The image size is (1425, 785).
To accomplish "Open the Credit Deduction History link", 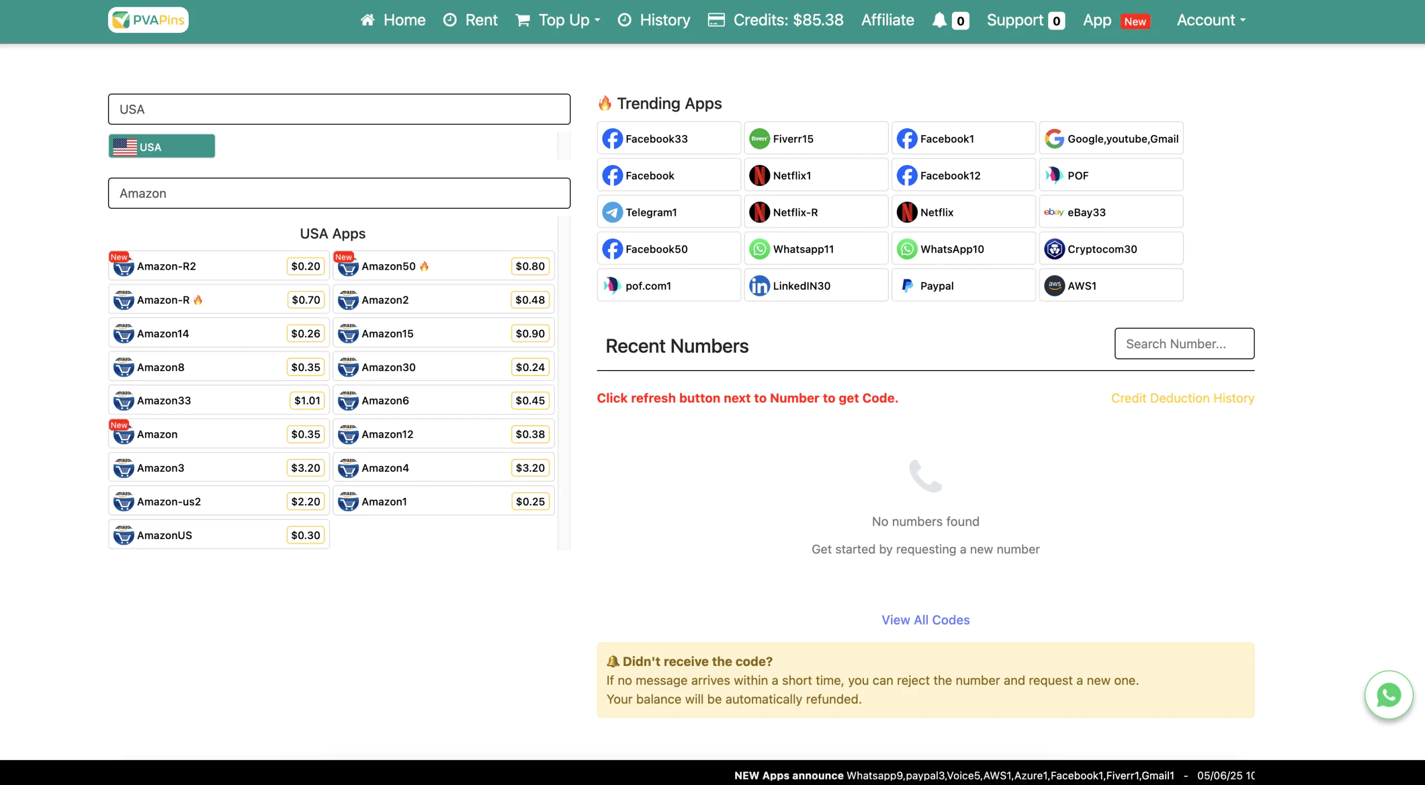I will coord(1182,398).
